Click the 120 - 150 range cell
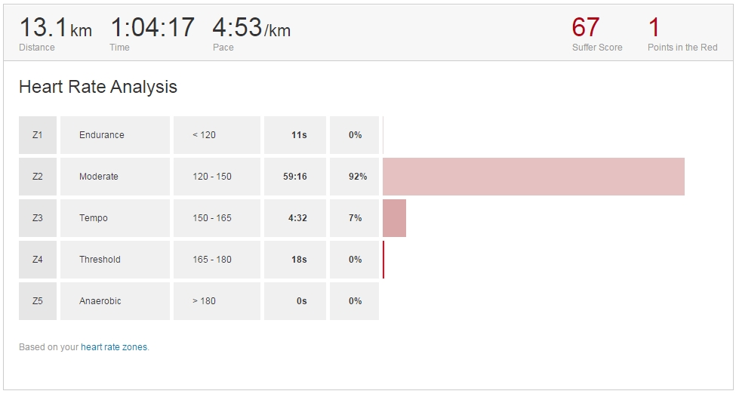The image size is (736, 394). coord(217,177)
